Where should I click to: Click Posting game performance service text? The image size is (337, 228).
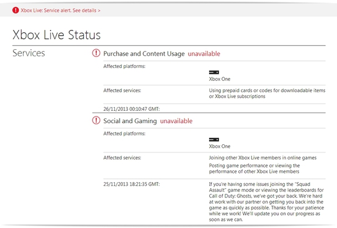254,168
